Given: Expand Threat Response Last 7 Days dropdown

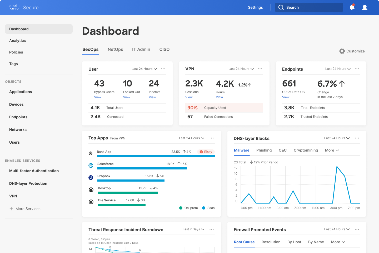Looking at the screenshot, I should tap(193, 229).
